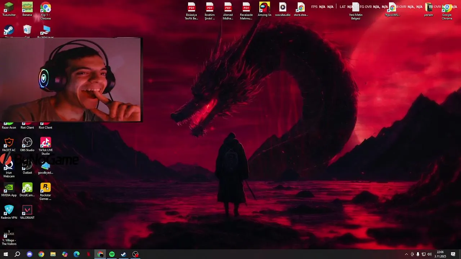Screen dimensions: 461x259
Task: Open the Windows Start menu
Action: tap(6, 254)
